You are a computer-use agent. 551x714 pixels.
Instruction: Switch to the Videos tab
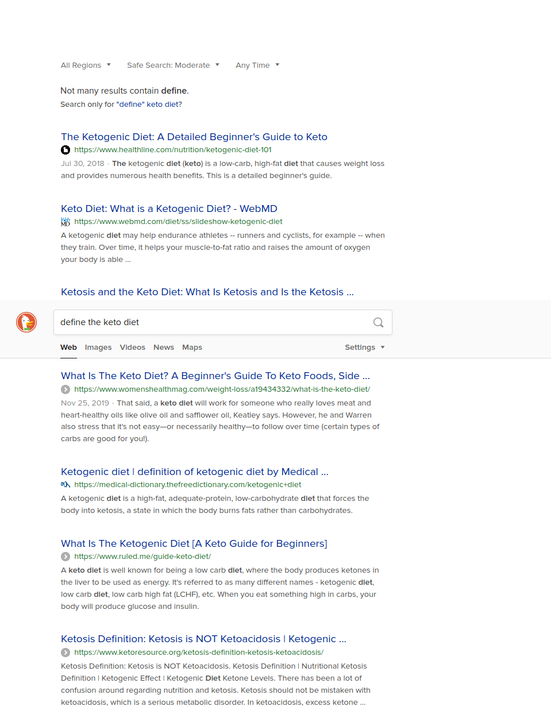[x=133, y=348]
